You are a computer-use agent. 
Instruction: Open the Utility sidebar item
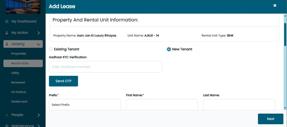pyautogui.click(x=15, y=73)
